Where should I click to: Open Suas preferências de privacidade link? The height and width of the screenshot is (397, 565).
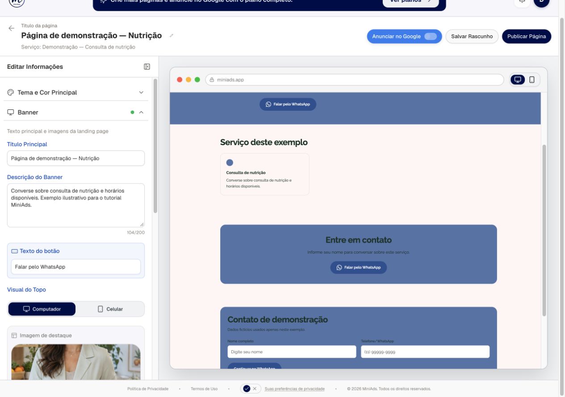pos(295,389)
